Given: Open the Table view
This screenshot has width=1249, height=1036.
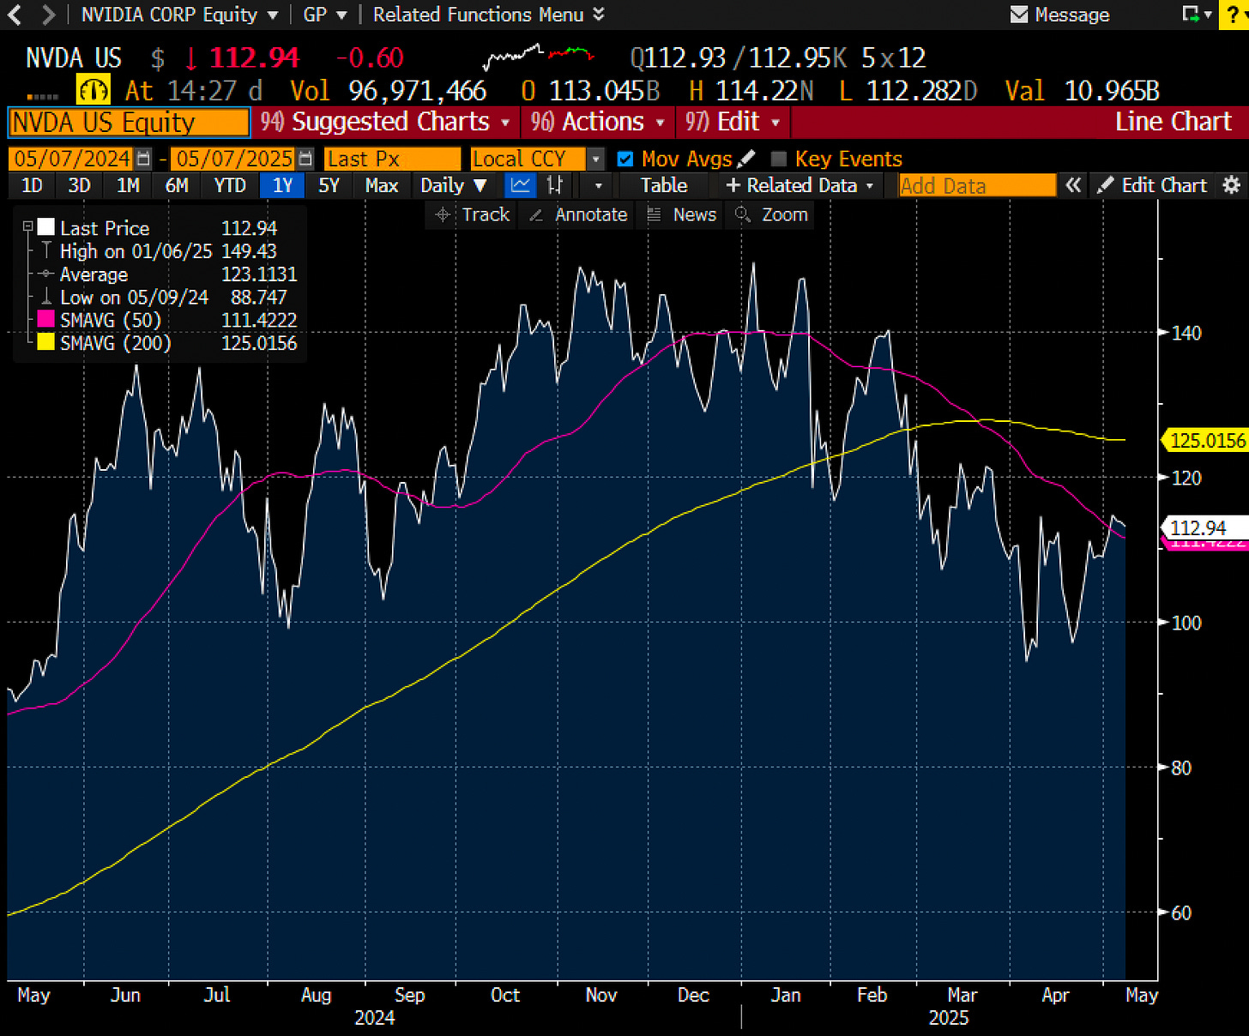Looking at the screenshot, I should click(x=664, y=185).
